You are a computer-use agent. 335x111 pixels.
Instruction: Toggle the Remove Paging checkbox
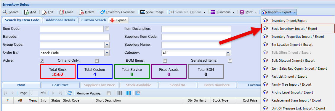click(108, 93)
